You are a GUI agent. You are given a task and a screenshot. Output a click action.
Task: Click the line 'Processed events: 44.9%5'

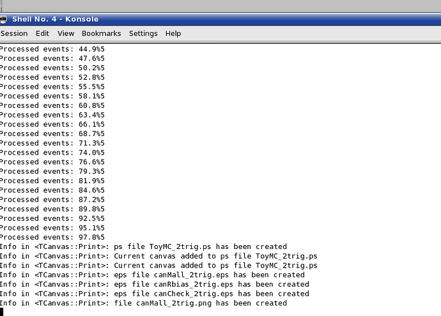pos(52,49)
